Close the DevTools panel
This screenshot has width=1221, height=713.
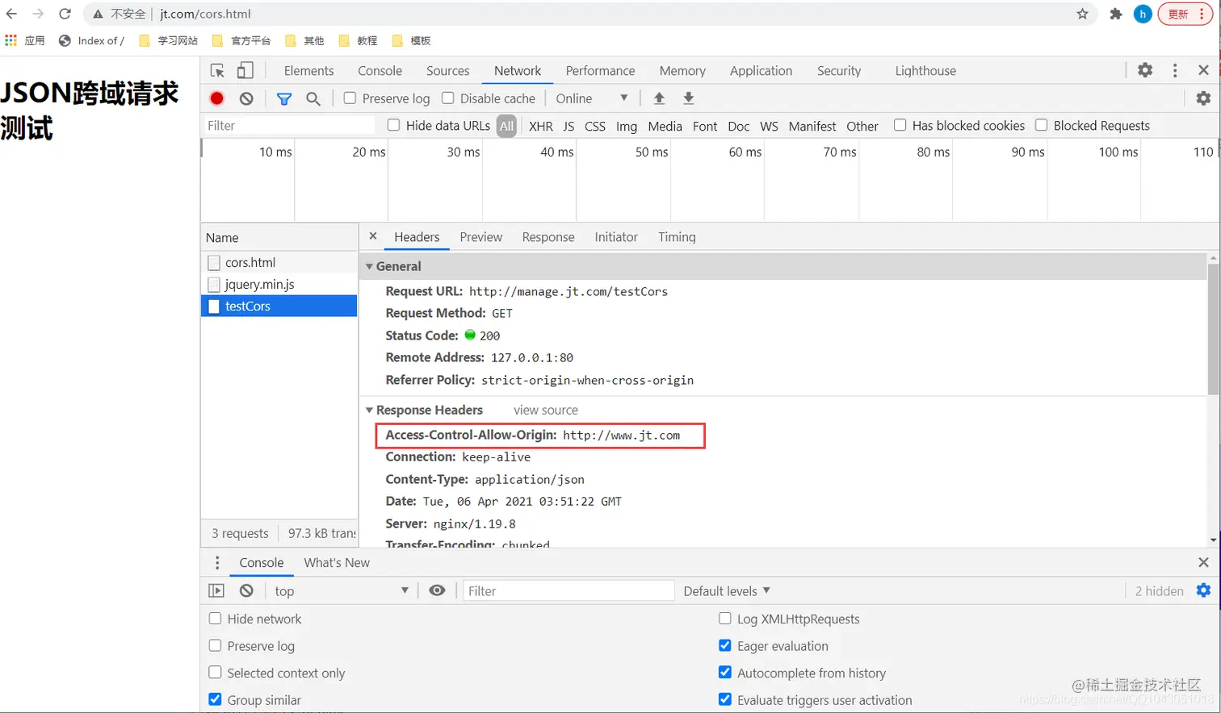(x=1203, y=70)
